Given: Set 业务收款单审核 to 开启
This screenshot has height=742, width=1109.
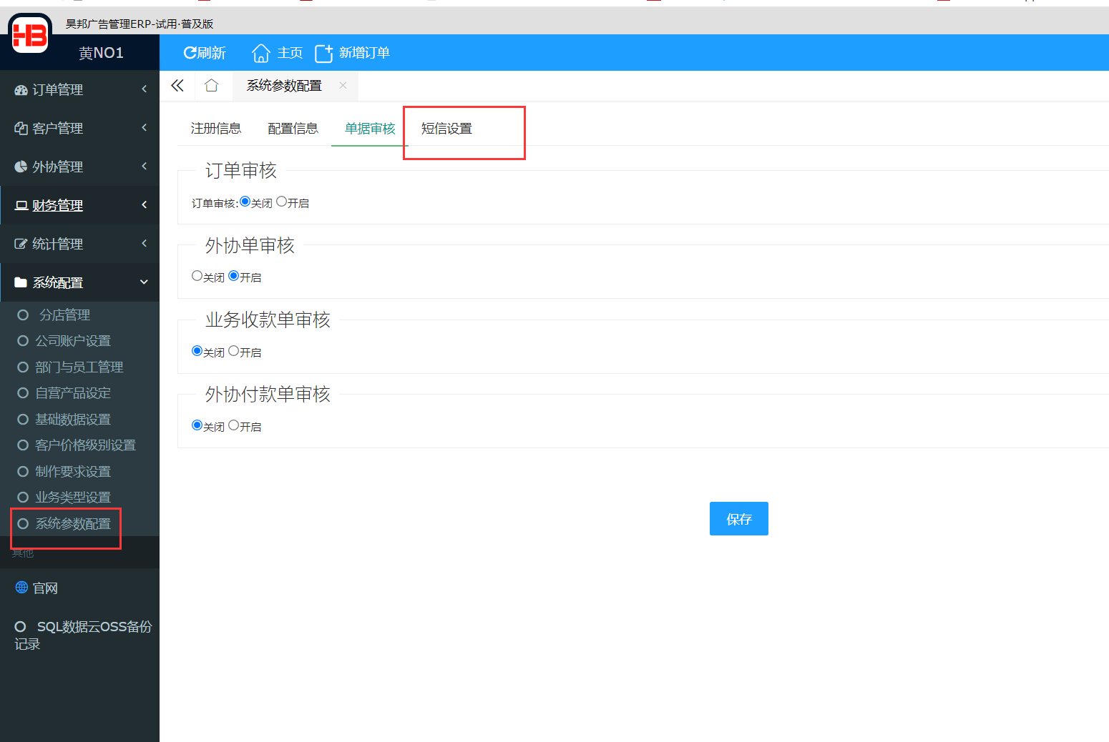Looking at the screenshot, I should tap(233, 351).
